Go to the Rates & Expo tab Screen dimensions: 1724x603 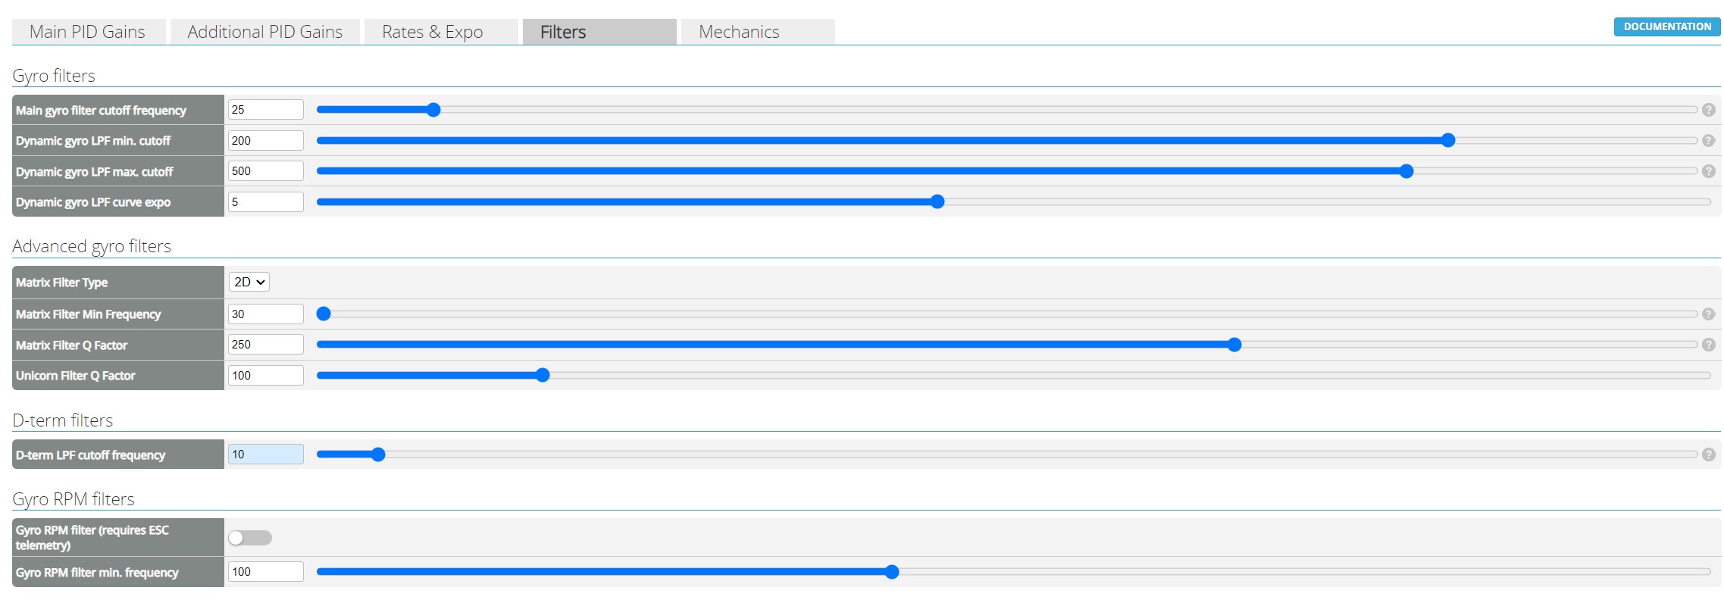click(433, 32)
